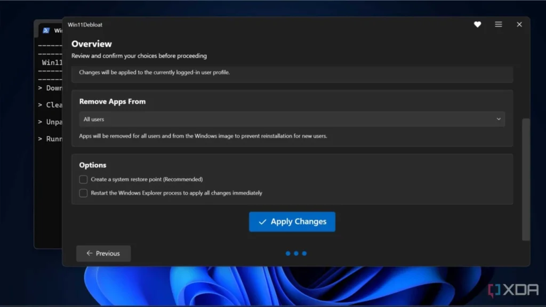Viewport: 546px width, 307px height.
Task: Click the Previous button
Action: coord(103,253)
